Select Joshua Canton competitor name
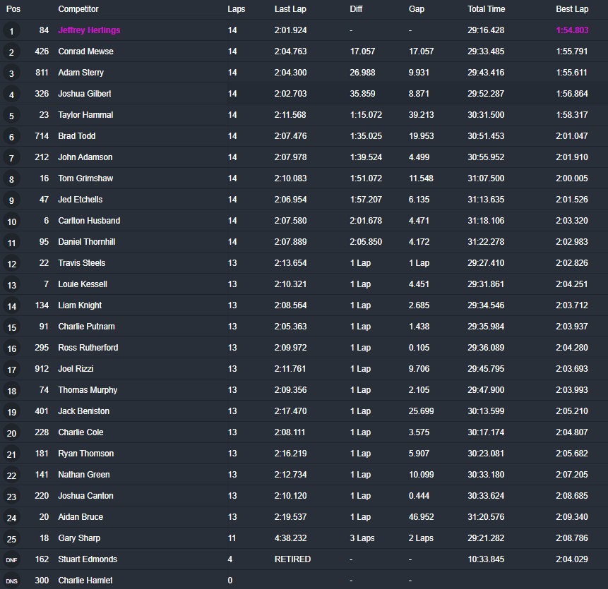 coord(85,496)
